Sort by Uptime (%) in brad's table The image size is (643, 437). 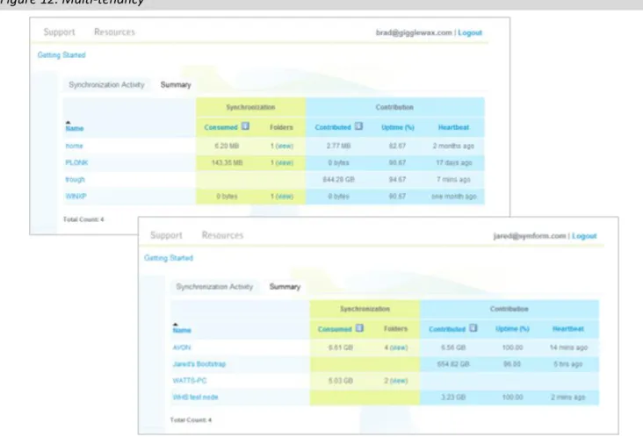(x=398, y=127)
